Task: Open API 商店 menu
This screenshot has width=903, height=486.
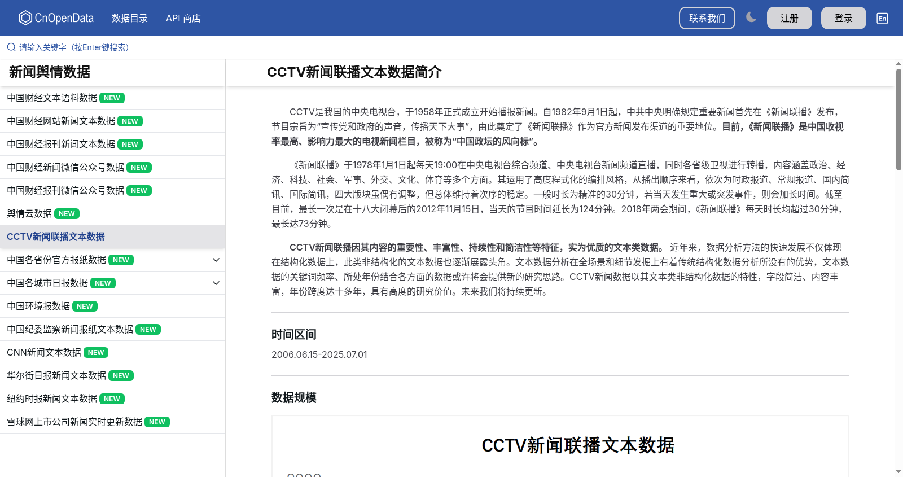Action: coord(183,18)
